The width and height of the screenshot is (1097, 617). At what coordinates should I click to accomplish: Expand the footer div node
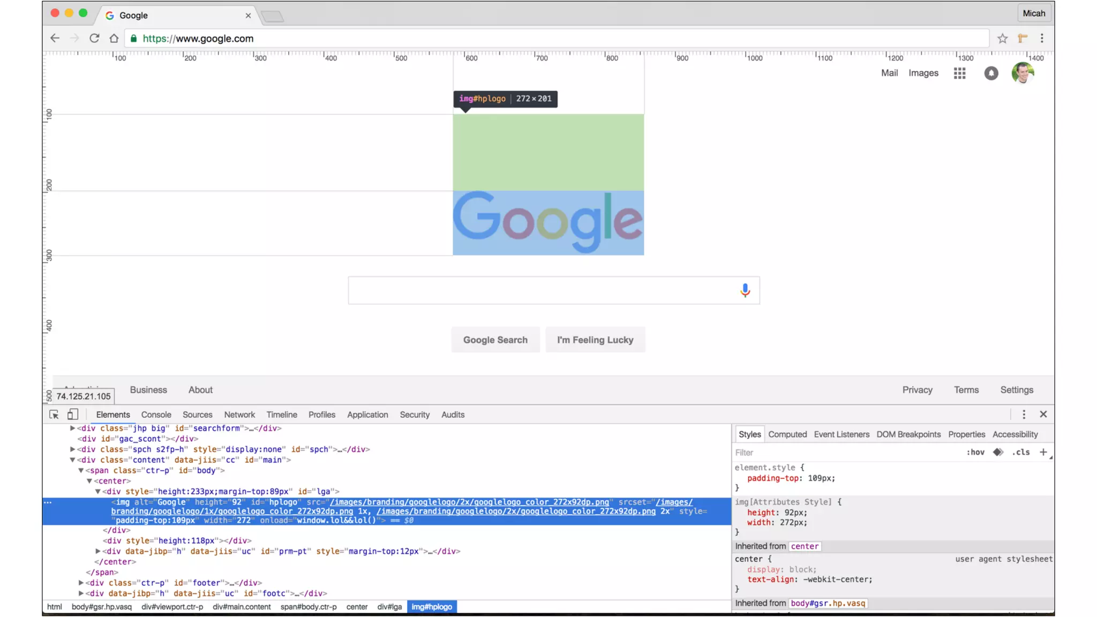(81, 583)
